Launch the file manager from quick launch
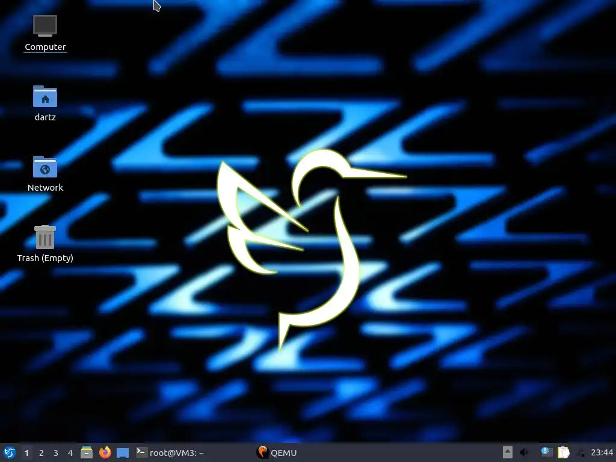Screen dimensions: 616x462 click(87, 452)
